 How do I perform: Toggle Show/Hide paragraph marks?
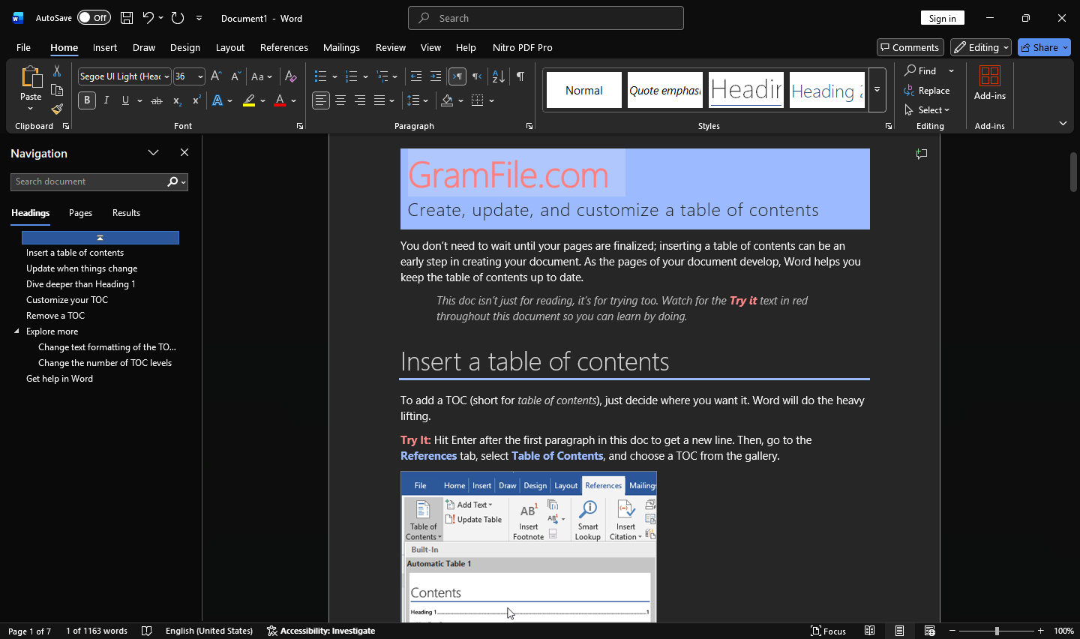coord(520,76)
